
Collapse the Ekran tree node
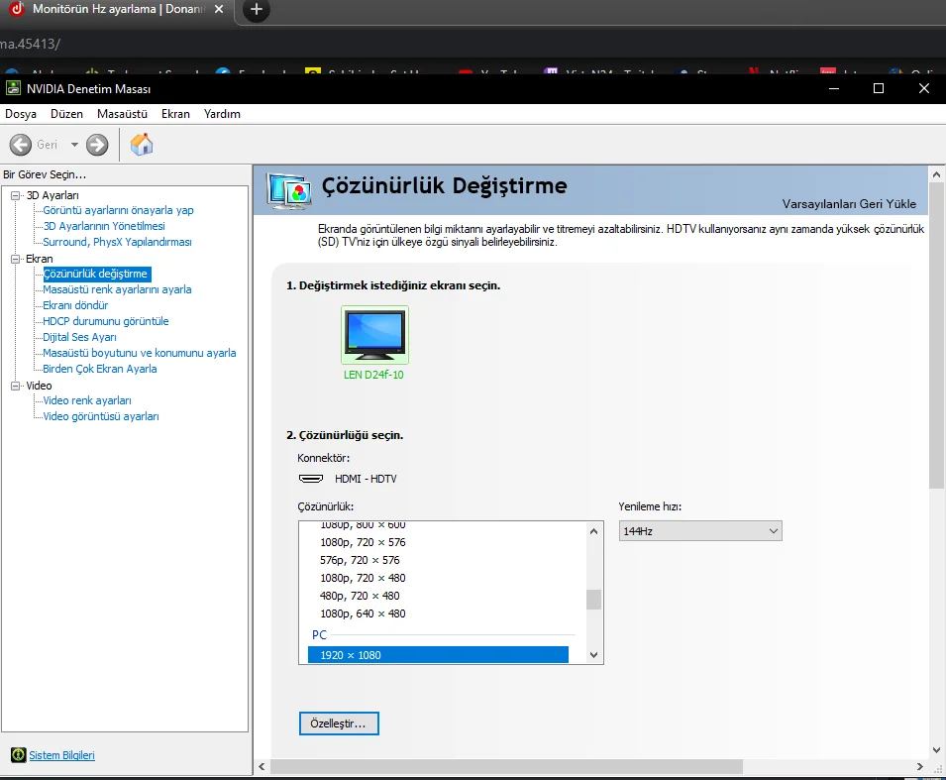[16, 259]
